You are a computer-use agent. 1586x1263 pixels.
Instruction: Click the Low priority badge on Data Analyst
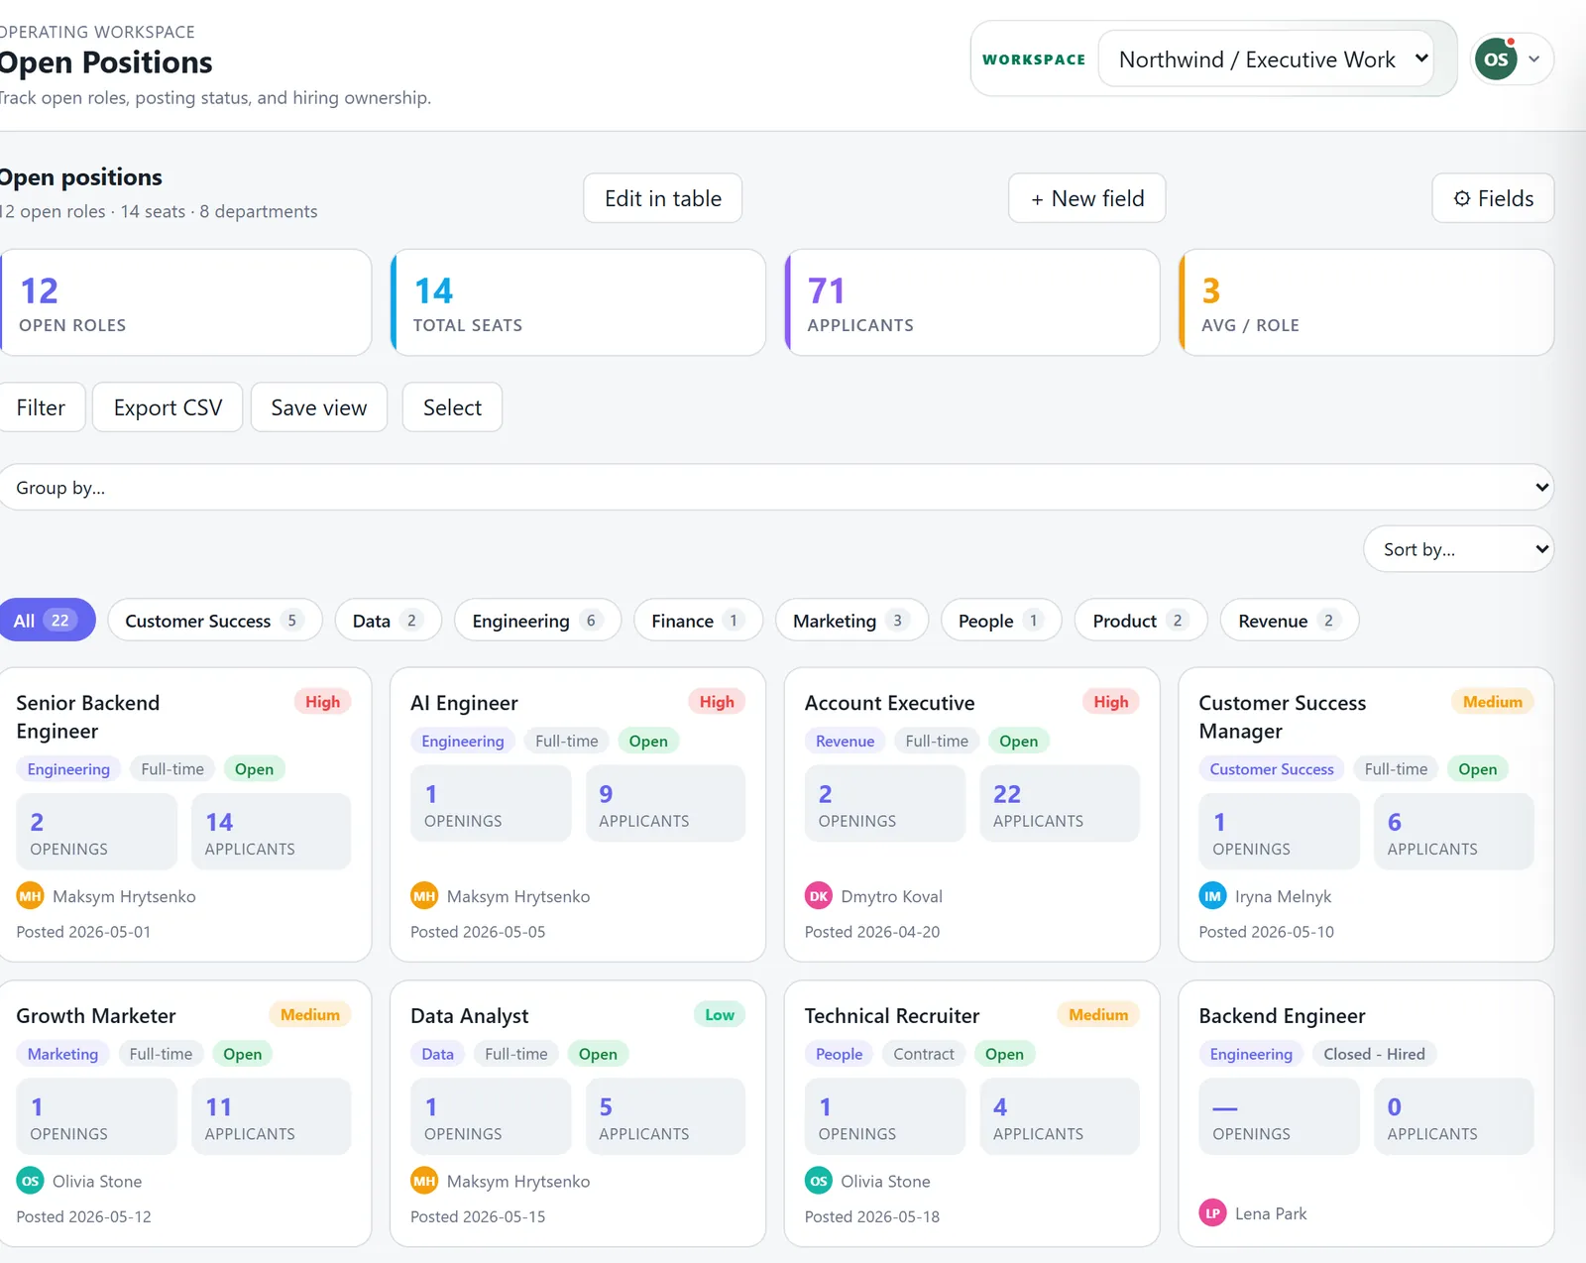[x=720, y=1014]
